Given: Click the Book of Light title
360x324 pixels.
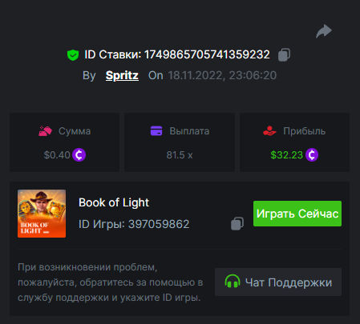Looking at the screenshot, I should coord(114,202).
